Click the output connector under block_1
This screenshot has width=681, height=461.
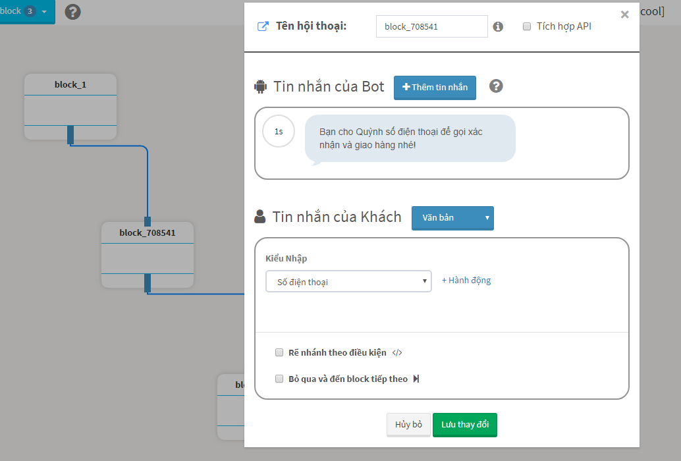tap(70, 135)
